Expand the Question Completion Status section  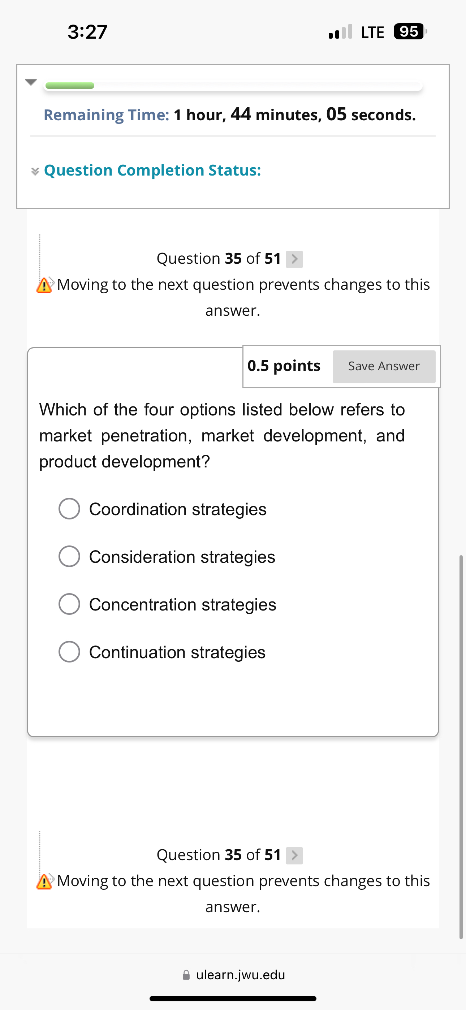coord(152,170)
